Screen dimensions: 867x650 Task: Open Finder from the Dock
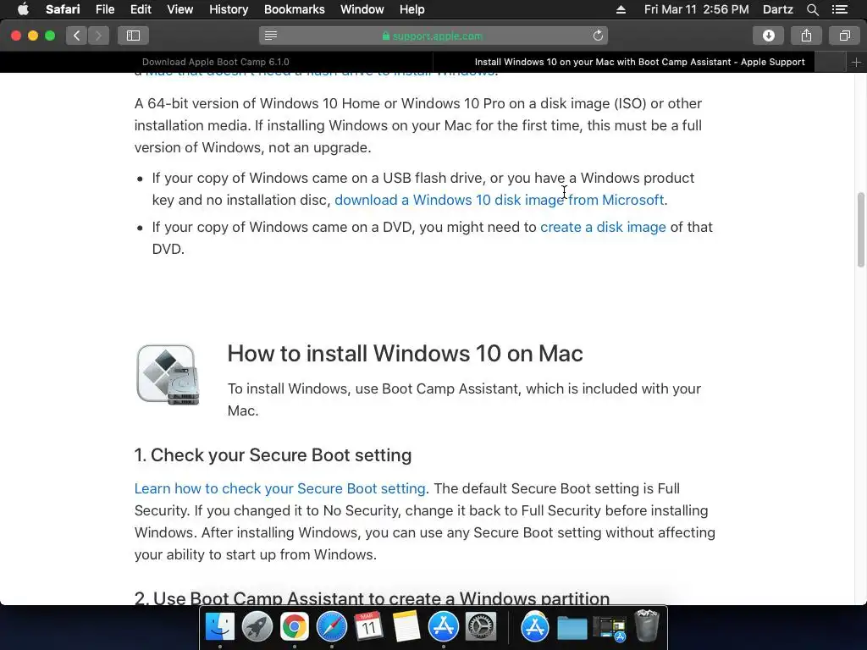pos(219,627)
